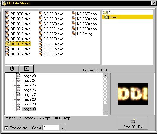Click the Colour value input field

pyautogui.click(x=51, y=128)
